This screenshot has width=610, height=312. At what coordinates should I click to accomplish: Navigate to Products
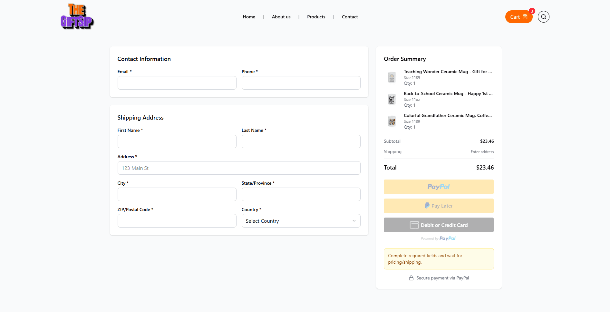tap(316, 17)
